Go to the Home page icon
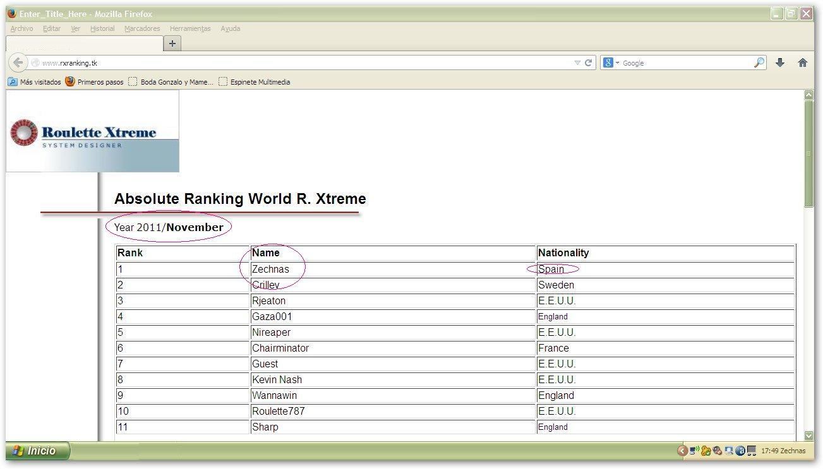The height and width of the screenshot is (469, 823). [803, 62]
